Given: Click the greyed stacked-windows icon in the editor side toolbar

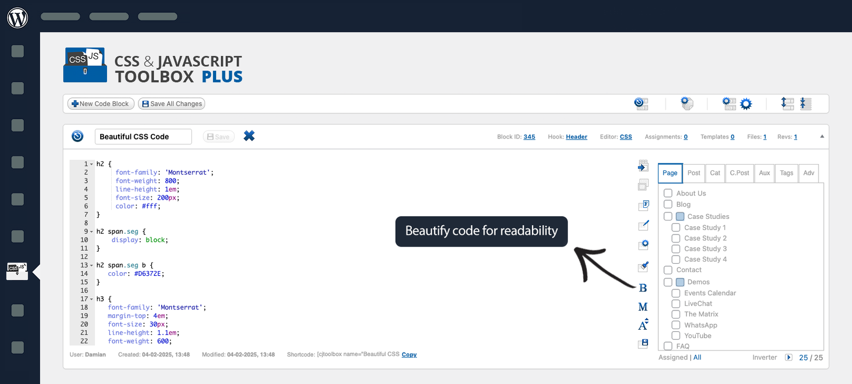Looking at the screenshot, I should (643, 185).
